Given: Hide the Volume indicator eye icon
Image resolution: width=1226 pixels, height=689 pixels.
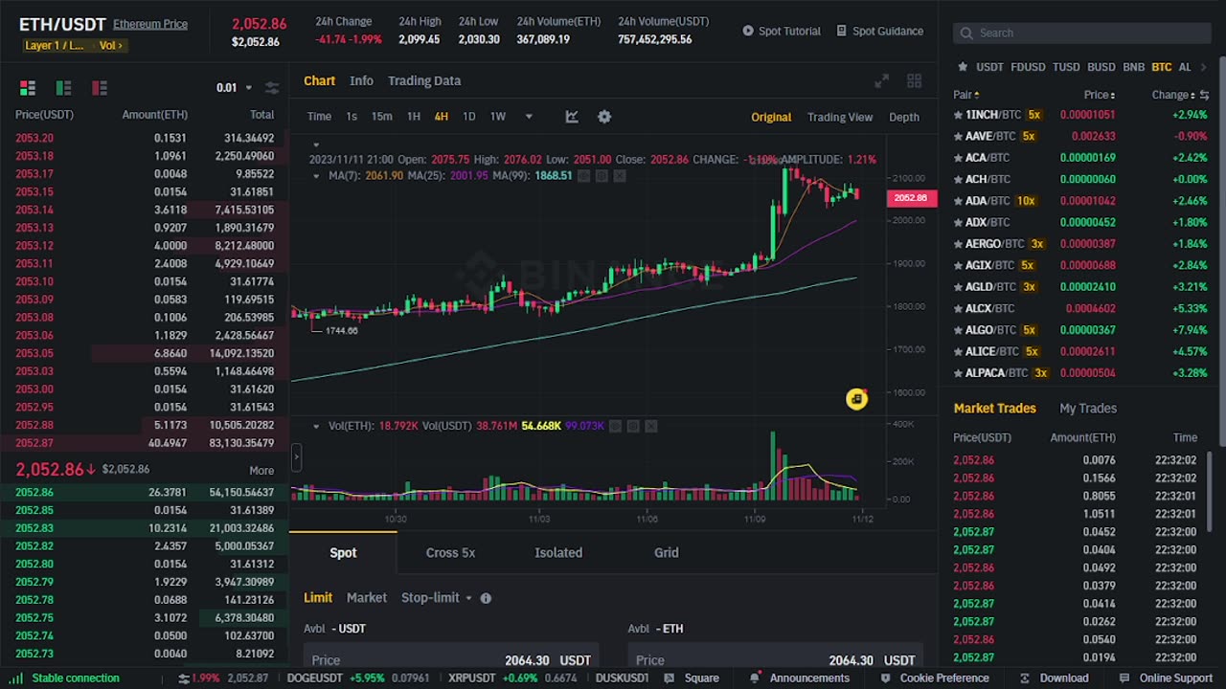Looking at the screenshot, I should tap(615, 426).
